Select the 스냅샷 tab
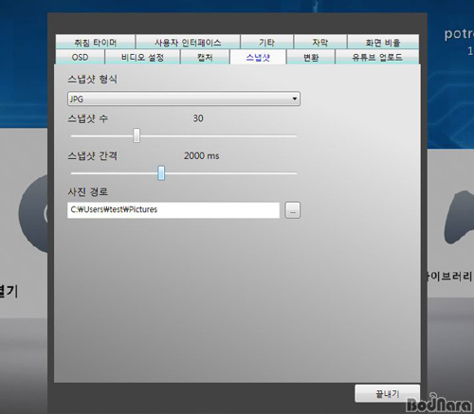 [x=258, y=57]
